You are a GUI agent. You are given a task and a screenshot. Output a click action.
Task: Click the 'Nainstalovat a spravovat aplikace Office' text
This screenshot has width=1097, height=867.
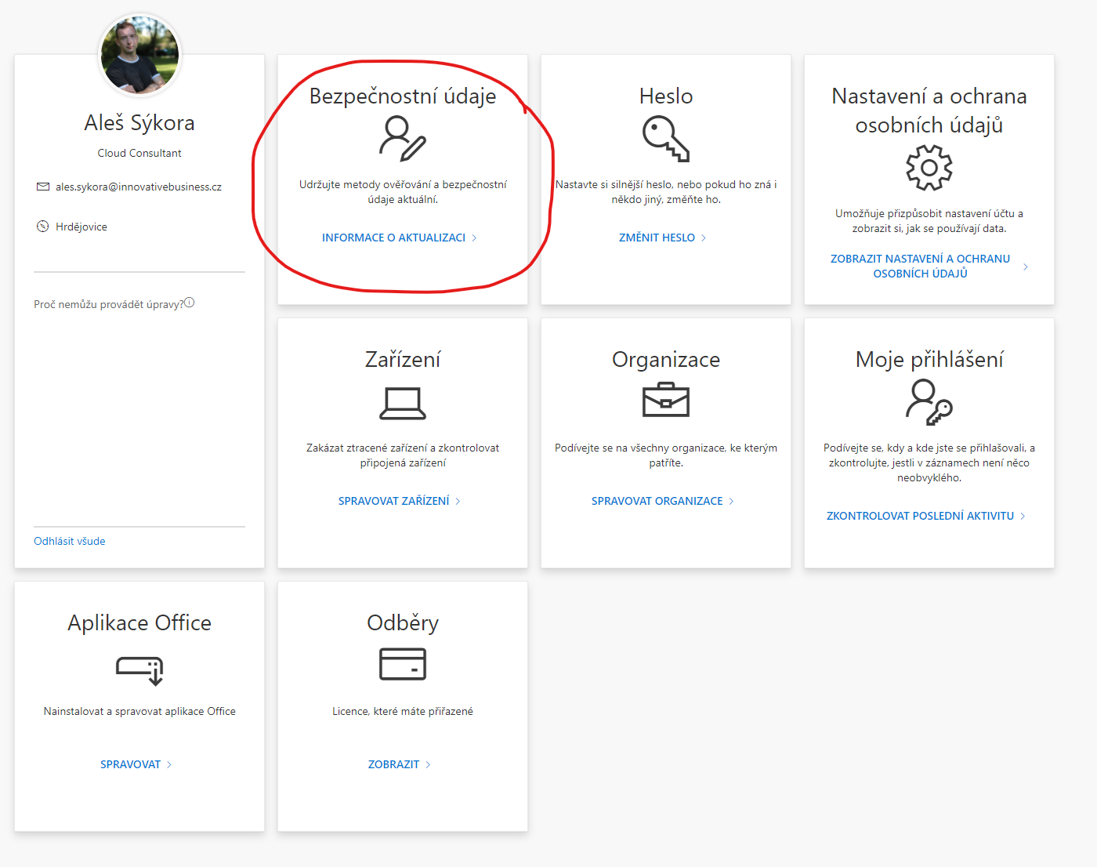139,711
